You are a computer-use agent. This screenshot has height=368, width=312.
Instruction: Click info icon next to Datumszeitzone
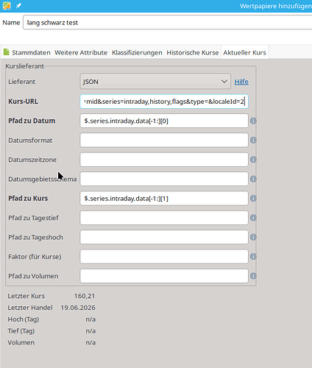pyautogui.click(x=253, y=160)
